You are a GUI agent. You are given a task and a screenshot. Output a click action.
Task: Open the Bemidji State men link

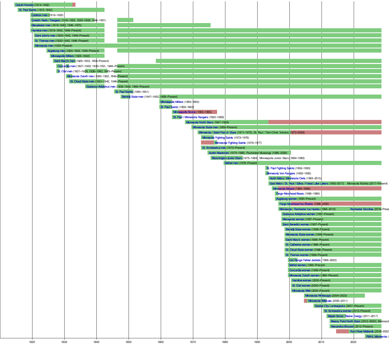pos(133,97)
